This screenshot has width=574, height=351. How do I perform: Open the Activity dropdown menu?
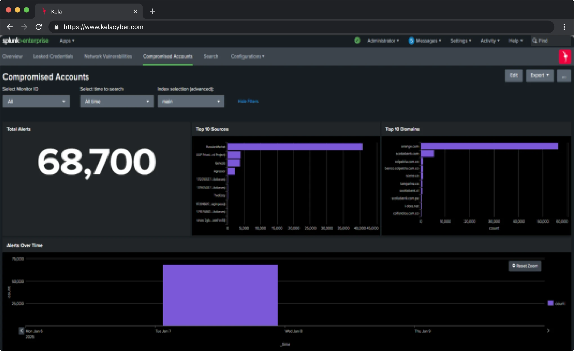[490, 40]
